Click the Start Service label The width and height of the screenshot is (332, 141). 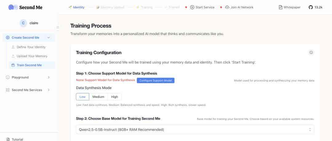coord(205,7)
